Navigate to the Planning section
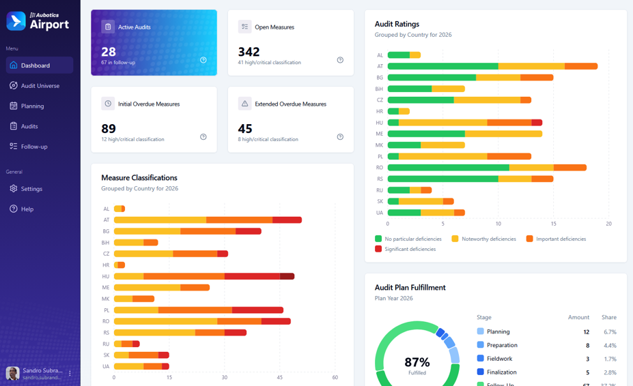633x386 pixels. click(x=40, y=106)
